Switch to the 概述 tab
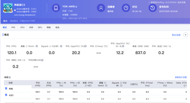Screen dimensions: 190x103 tap(5, 27)
